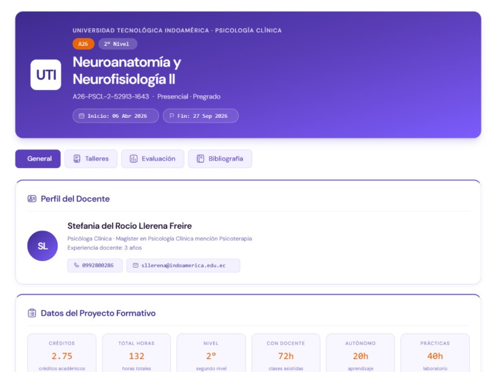Click the sllerena@indoamerica.edu.ec email link
Screen dimensions: 497x372
coord(188,265)
